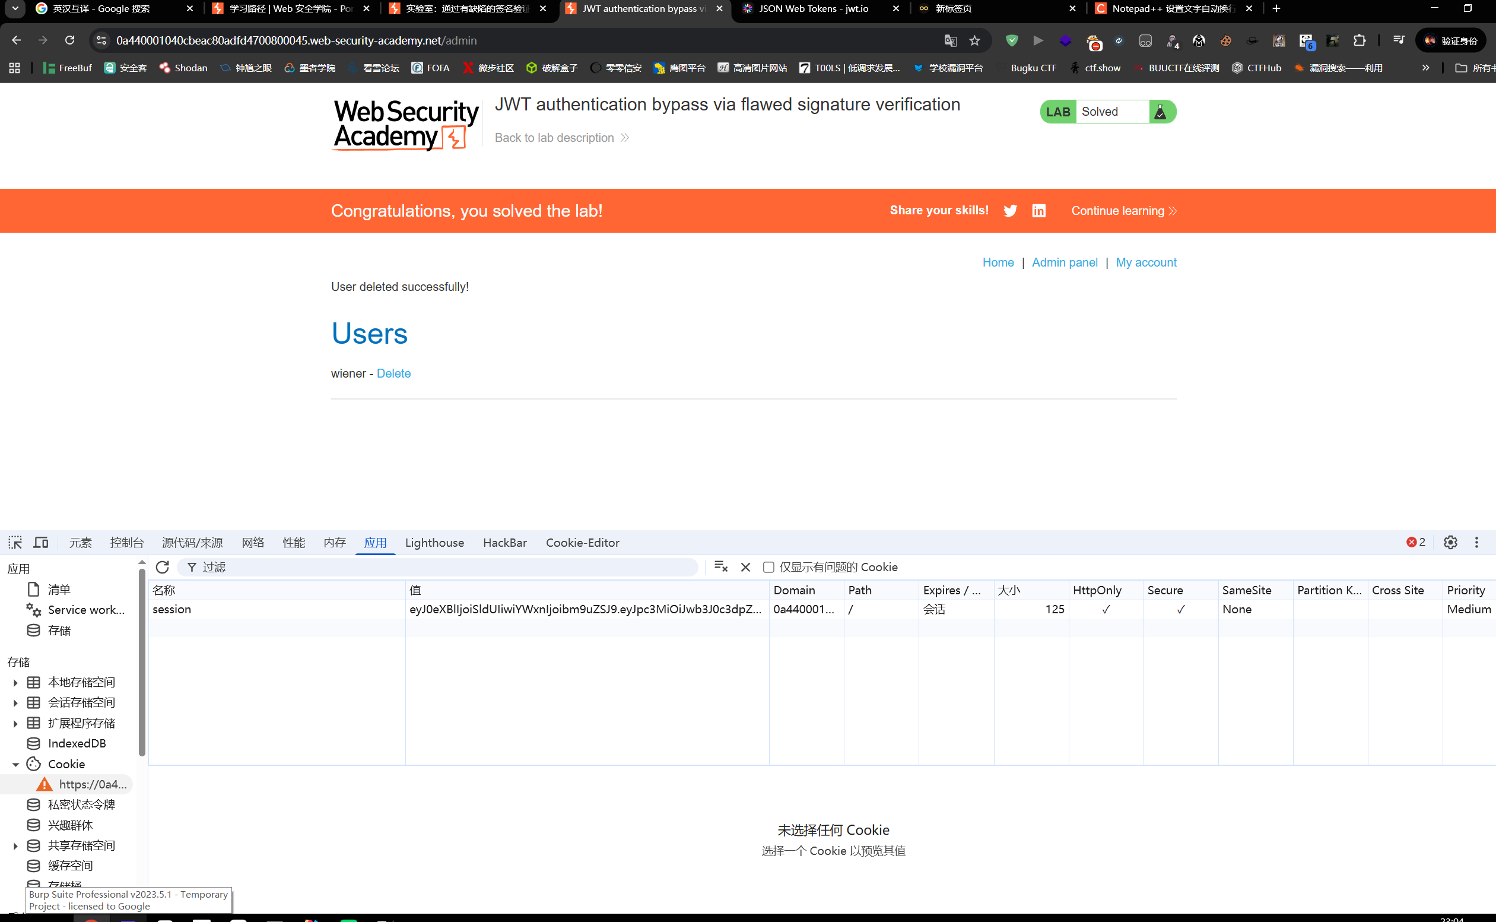Enable only show cookies with issues checkbox
The height and width of the screenshot is (922, 1496).
pyautogui.click(x=768, y=567)
